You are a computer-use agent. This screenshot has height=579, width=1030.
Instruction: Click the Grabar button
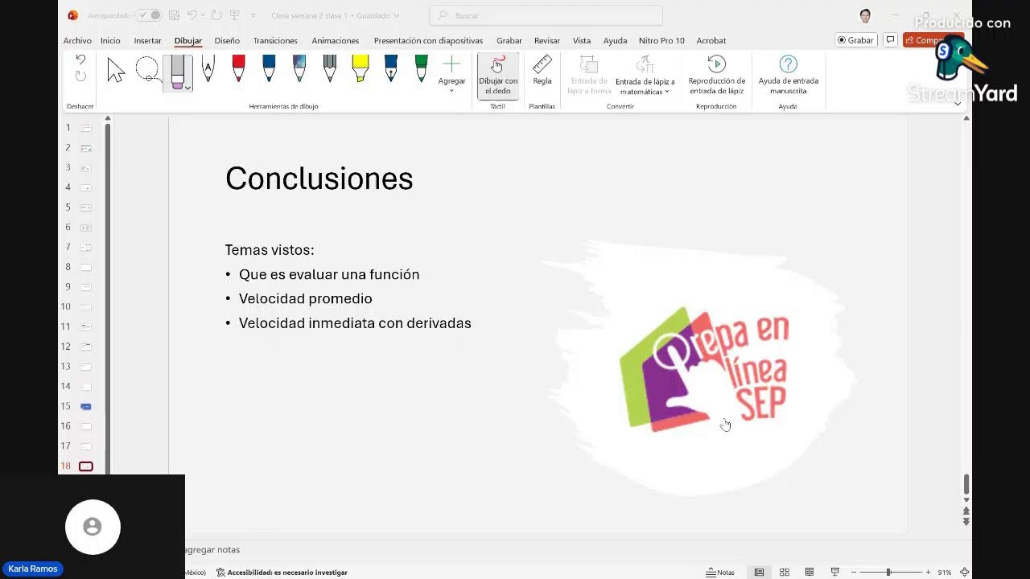click(x=855, y=40)
